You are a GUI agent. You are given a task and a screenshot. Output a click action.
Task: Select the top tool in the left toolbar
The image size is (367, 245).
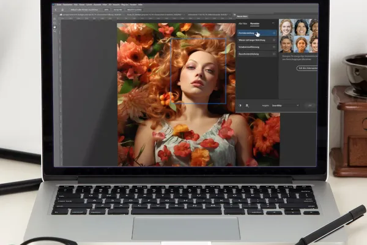point(54,19)
